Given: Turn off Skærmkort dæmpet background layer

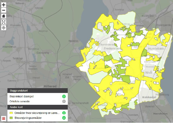Looking at the screenshot, I should pyautogui.click(x=64, y=96).
